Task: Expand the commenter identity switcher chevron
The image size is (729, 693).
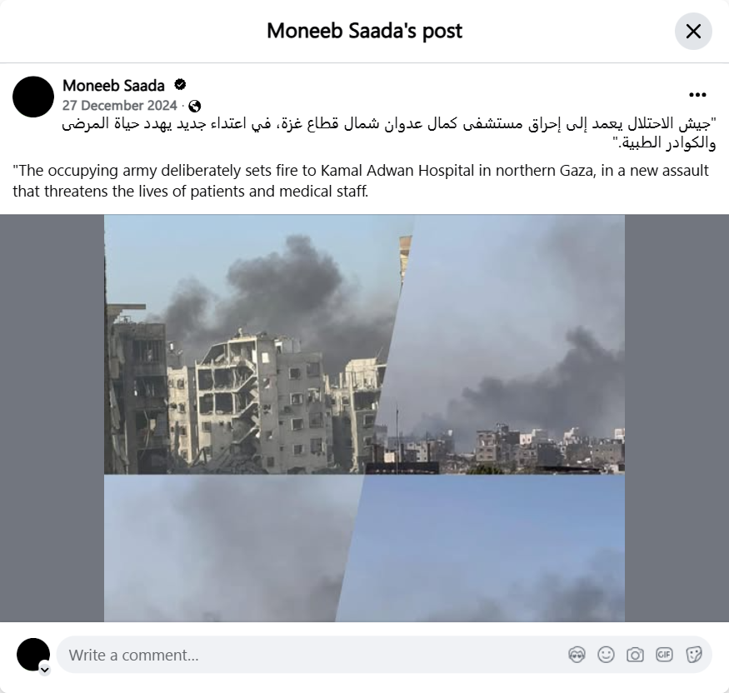Action: (45, 670)
